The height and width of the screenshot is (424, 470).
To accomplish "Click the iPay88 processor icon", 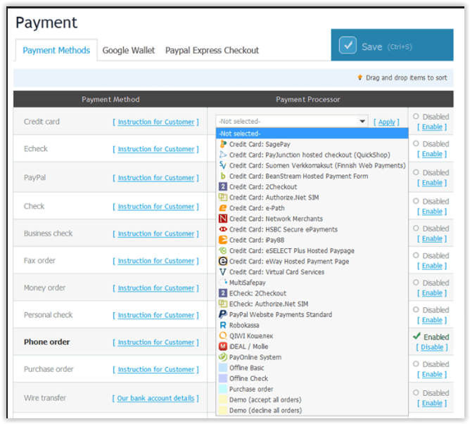I will [223, 240].
